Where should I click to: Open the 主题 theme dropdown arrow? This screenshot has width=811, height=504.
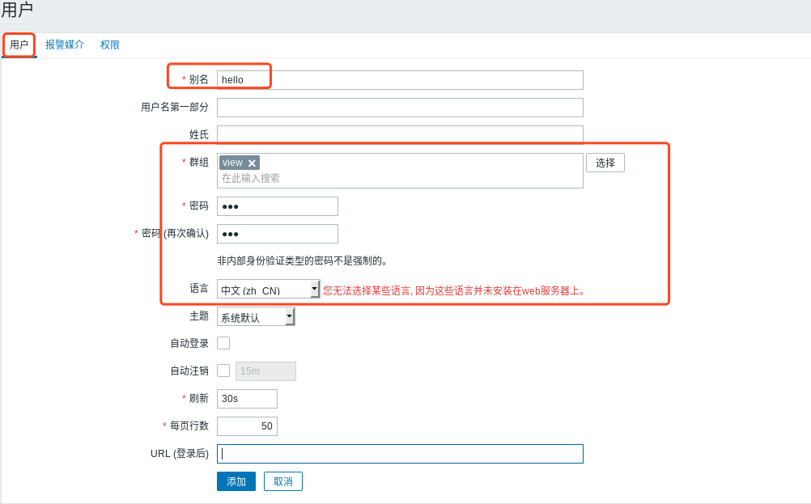[287, 316]
